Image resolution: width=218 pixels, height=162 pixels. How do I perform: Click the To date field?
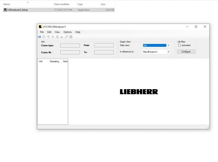click(104, 52)
